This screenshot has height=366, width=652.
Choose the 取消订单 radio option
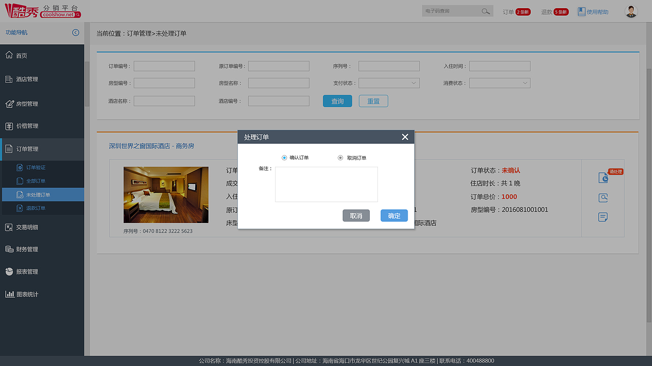340,158
